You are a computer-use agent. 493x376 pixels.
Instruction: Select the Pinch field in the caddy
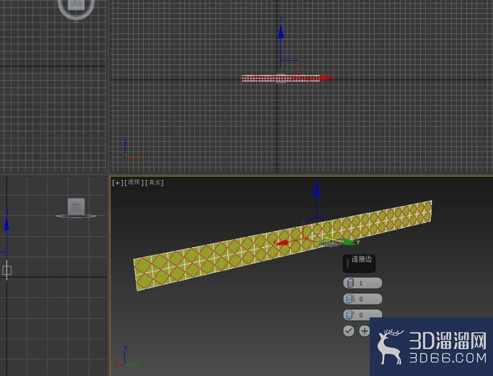click(362, 299)
